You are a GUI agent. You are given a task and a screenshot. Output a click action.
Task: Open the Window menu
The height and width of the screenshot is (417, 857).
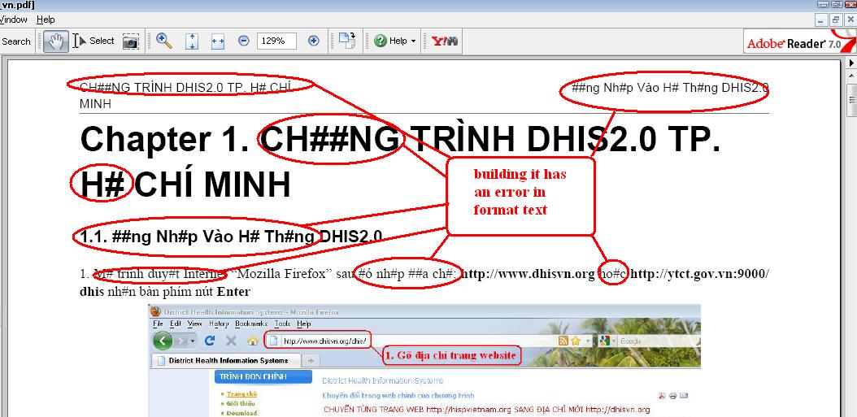(14, 20)
